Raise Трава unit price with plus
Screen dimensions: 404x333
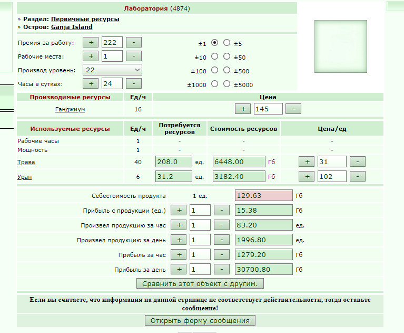click(x=307, y=161)
